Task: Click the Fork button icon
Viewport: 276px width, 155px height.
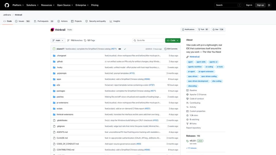Action: click(x=199, y=30)
